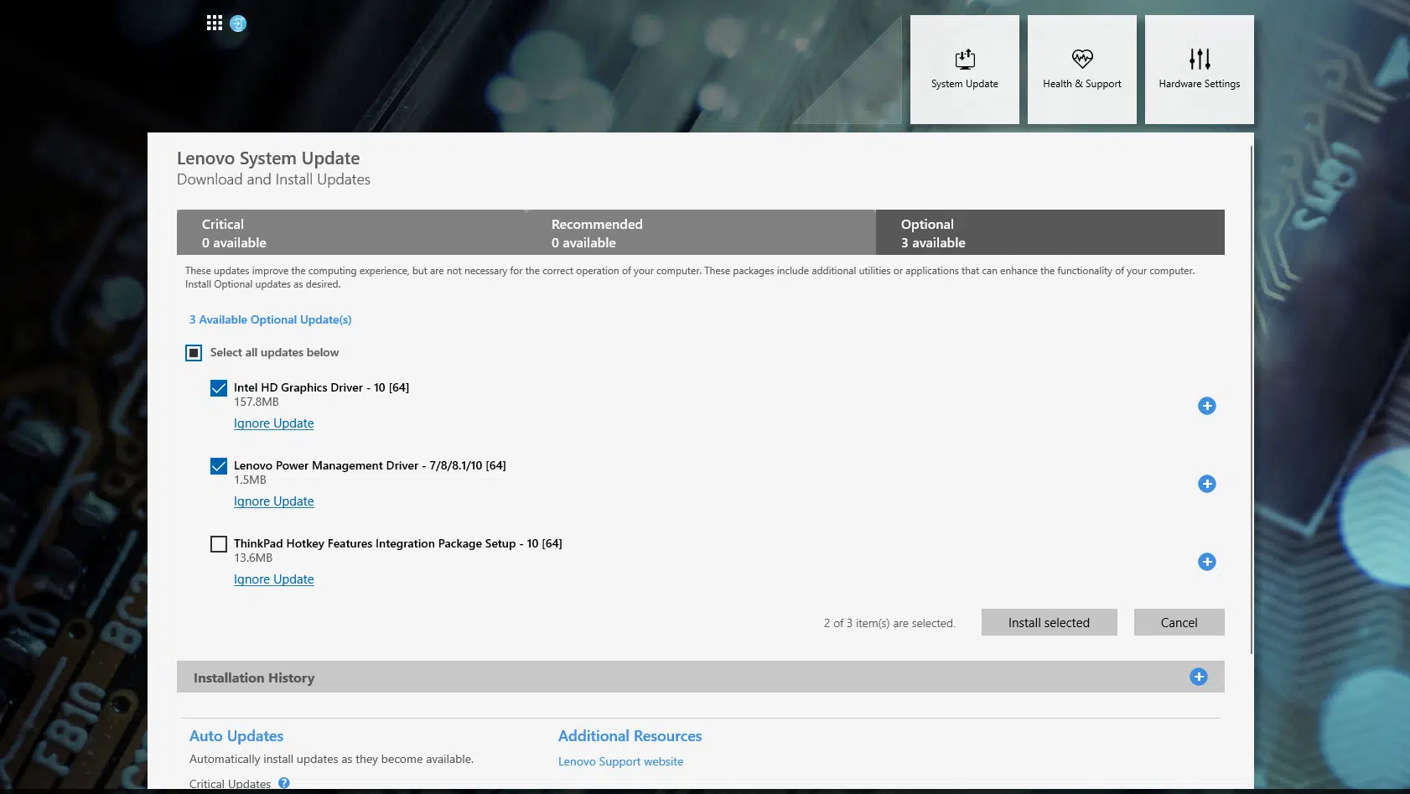Open the Health & Support tile
The height and width of the screenshot is (794, 1410).
tap(1082, 70)
